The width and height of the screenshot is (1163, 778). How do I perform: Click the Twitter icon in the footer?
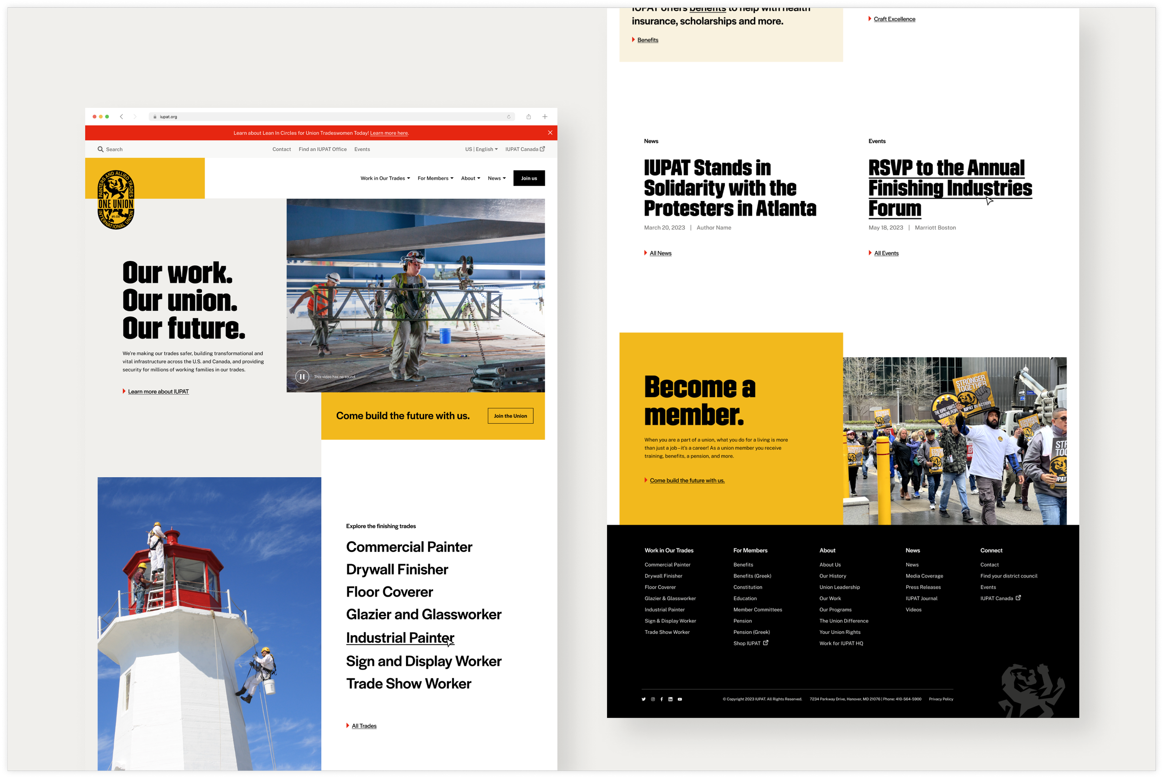coord(644,699)
